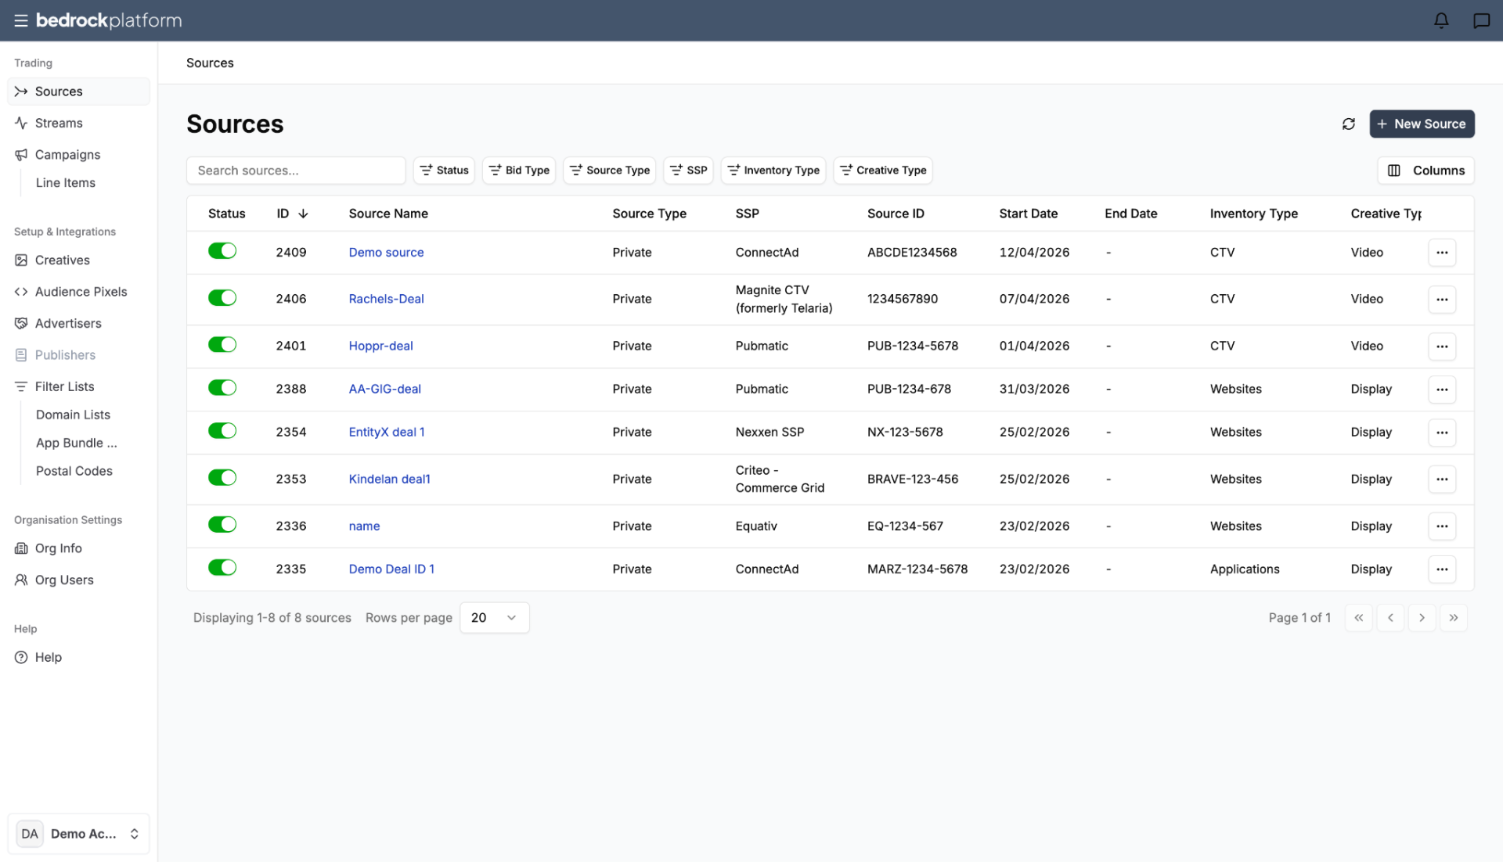Toggle status of source 2354
This screenshot has height=862, width=1503.
point(222,431)
